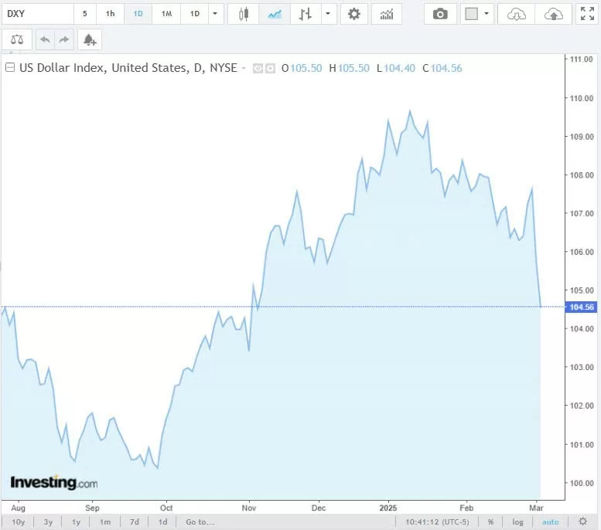Toggle the log scale option

517,522
